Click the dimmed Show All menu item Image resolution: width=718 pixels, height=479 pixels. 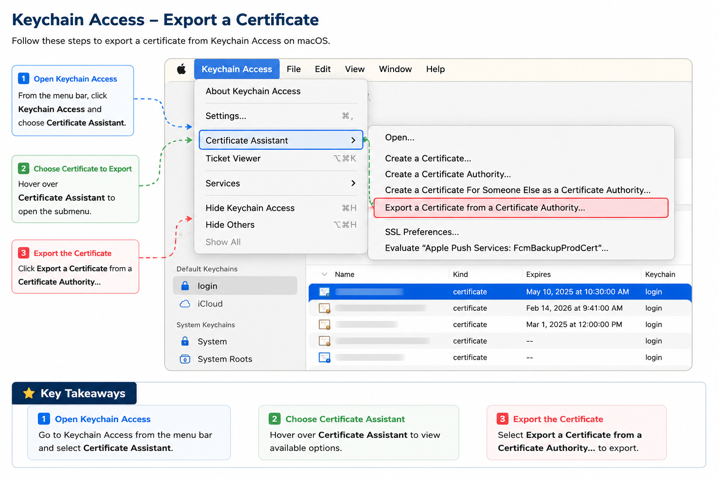tap(280, 242)
